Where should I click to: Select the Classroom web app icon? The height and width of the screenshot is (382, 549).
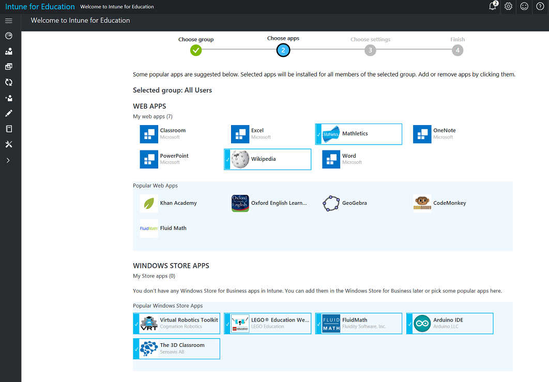click(x=149, y=134)
